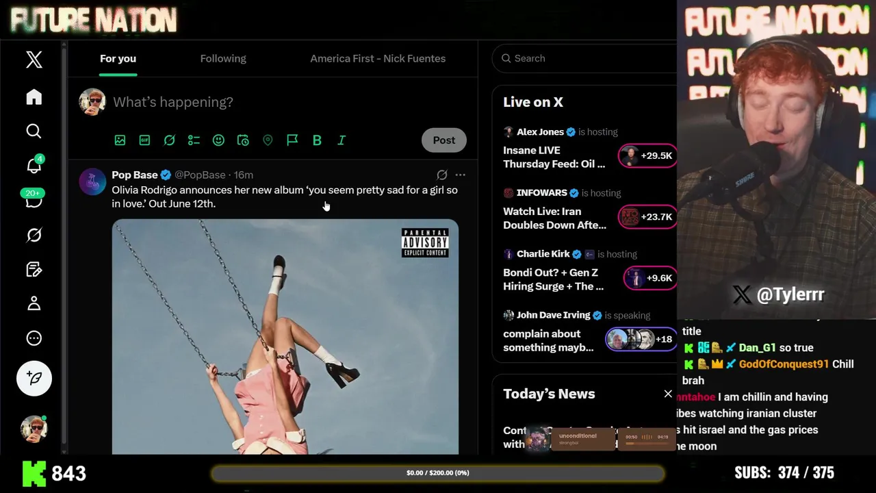This screenshot has width=876, height=493.
Task: Click the +18 listeners badge
Action: coord(641,339)
